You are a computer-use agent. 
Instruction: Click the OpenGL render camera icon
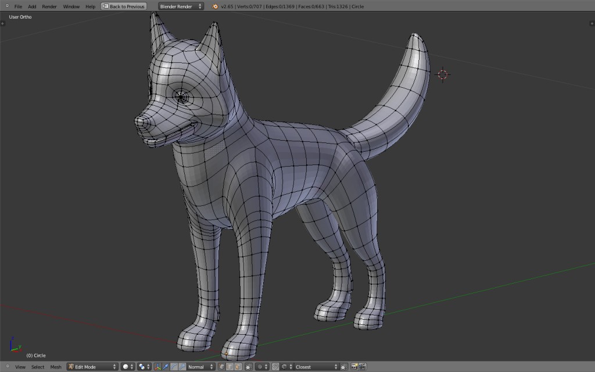[355, 367]
